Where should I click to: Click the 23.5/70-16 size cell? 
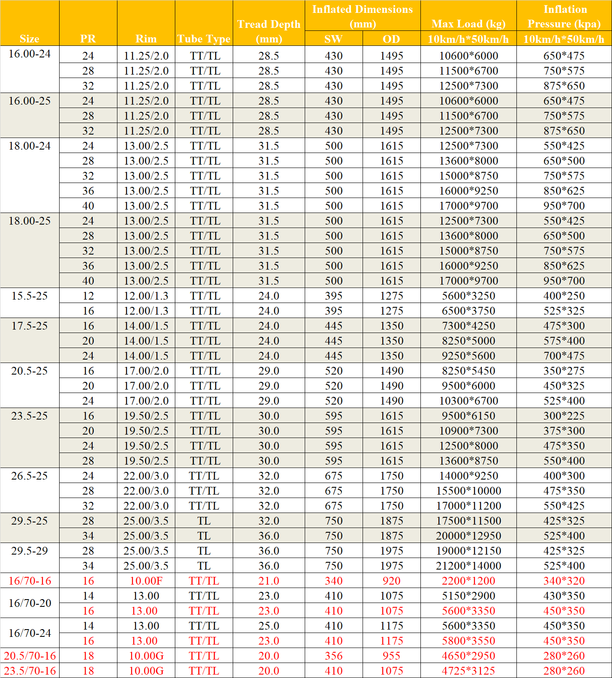30,671
